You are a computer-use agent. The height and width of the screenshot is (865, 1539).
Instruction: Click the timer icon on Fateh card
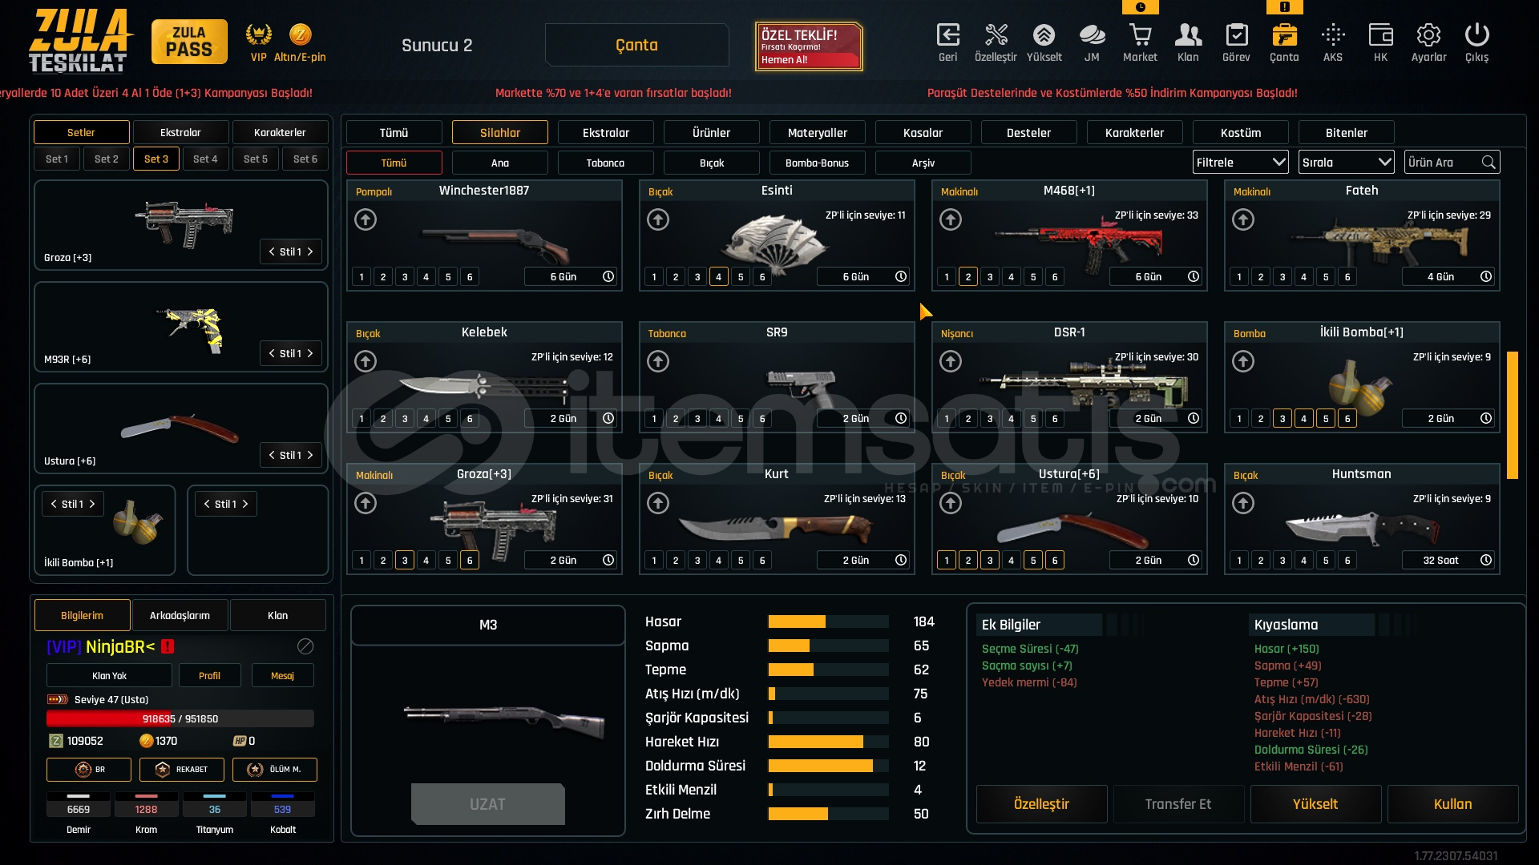(1486, 276)
